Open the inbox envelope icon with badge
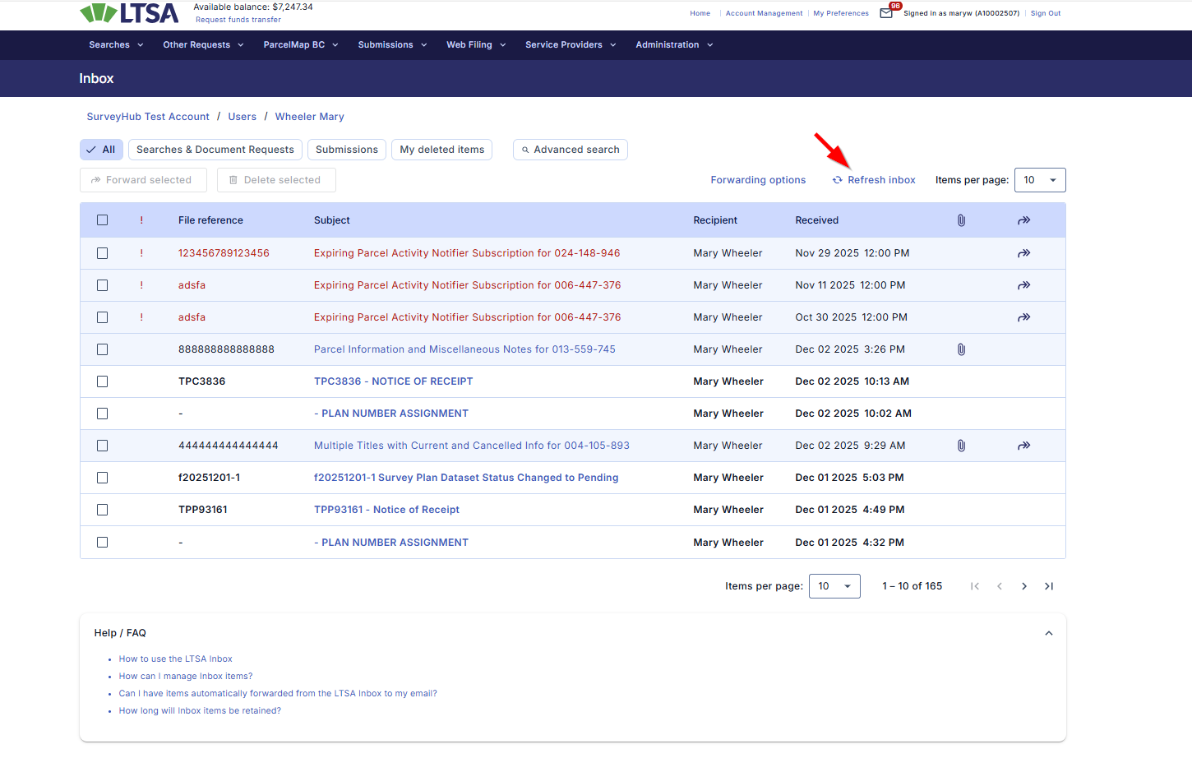This screenshot has width=1192, height=758. pyautogui.click(x=886, y=13)
